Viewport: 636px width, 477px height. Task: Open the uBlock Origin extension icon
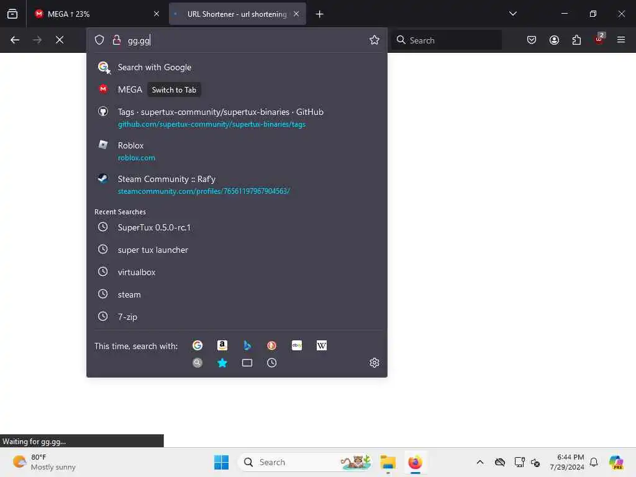tap(599, 39)
